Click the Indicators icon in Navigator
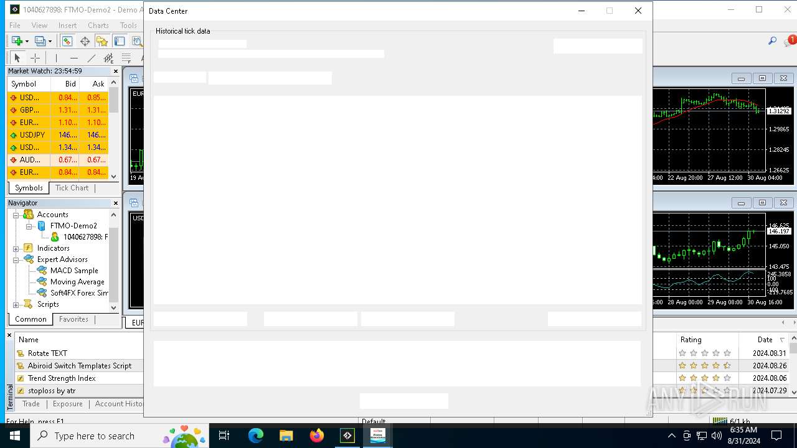Screen dimensions: 797x448 tap(28, 248)
